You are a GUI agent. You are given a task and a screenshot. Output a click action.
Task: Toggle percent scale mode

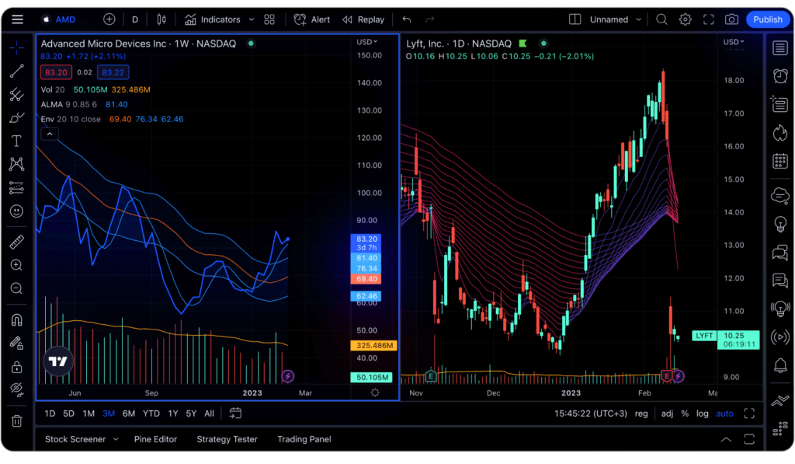(x=685, y=413)
